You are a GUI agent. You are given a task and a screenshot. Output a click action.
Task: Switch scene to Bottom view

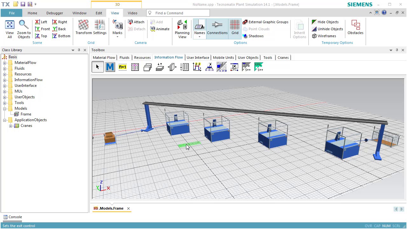coord(61,36)
